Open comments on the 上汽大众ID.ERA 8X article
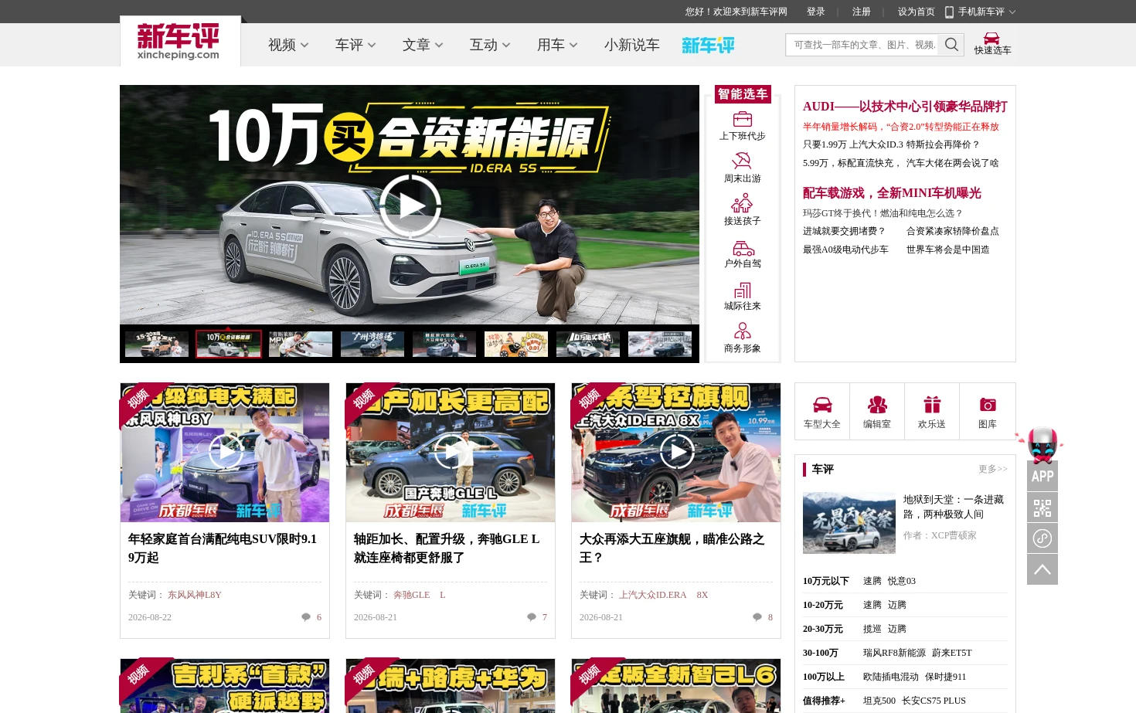Image resolution: width=1136 pixels, height=713 pixels. point(763,617)
